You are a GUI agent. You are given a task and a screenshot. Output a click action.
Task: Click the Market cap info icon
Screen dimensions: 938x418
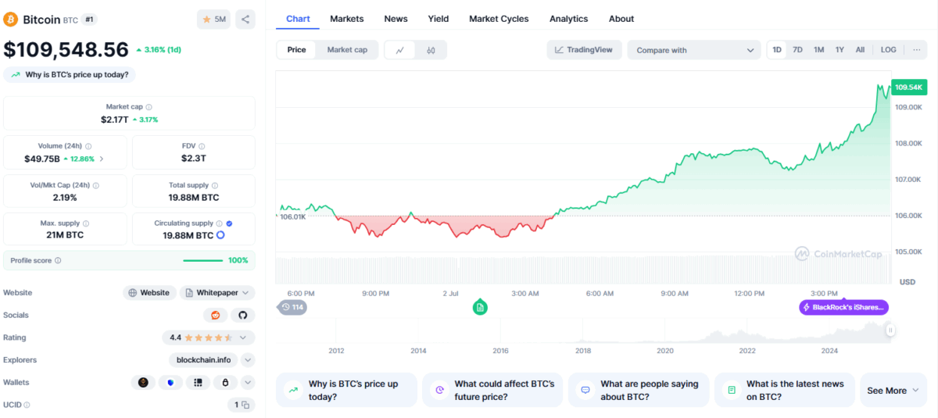pos(149,107)
